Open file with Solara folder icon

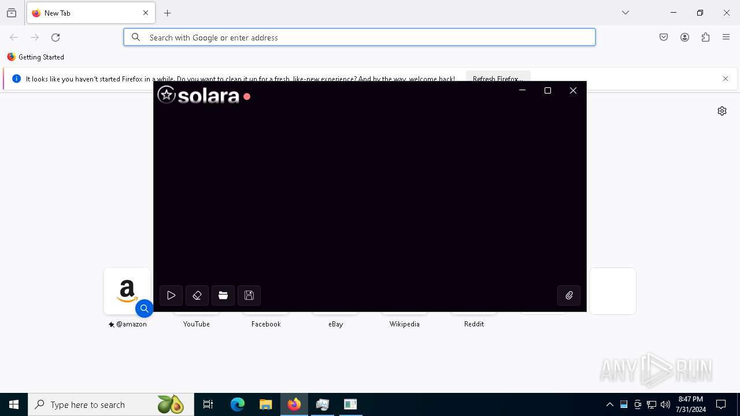(223, 295)
